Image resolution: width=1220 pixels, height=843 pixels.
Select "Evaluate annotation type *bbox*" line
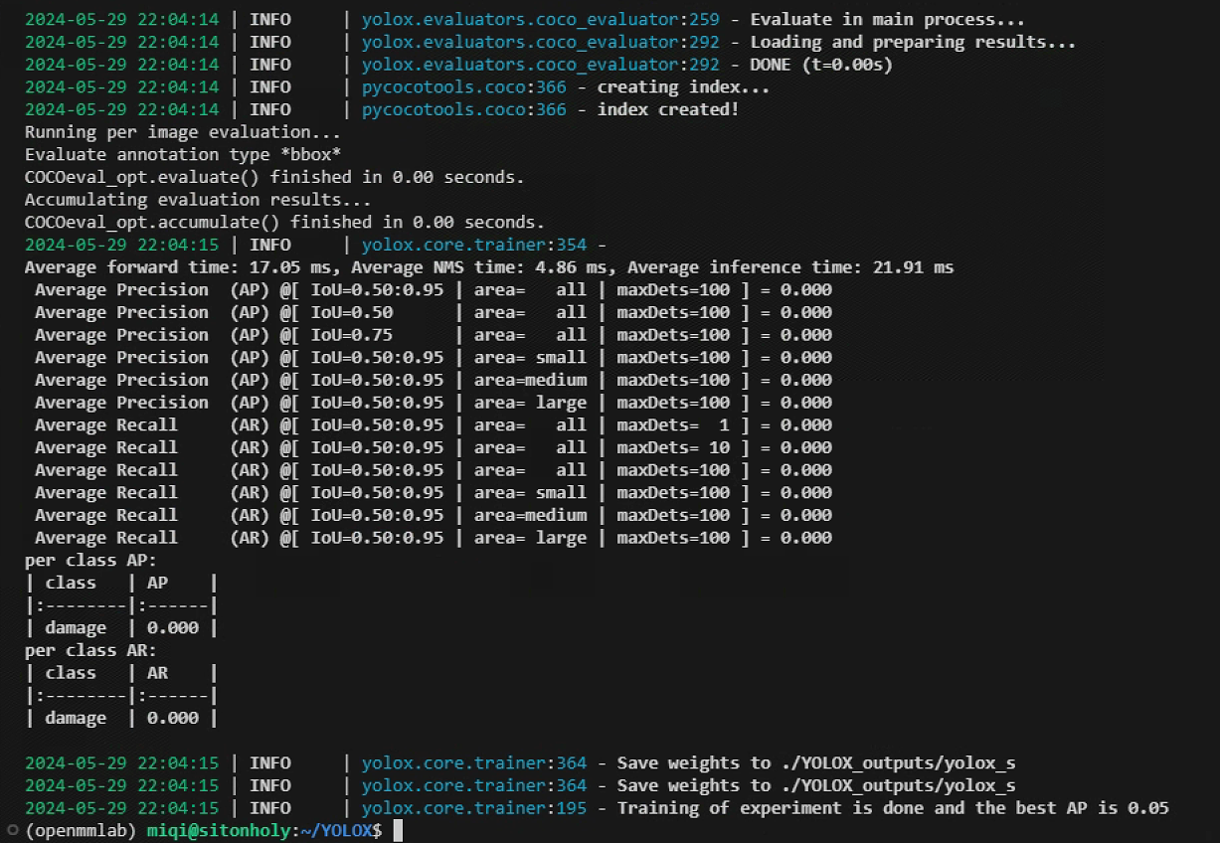183,155
